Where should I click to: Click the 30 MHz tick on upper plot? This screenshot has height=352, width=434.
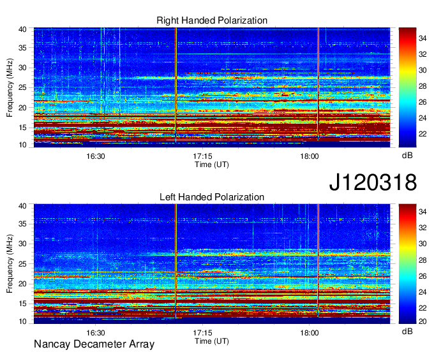tap(23, 68)
